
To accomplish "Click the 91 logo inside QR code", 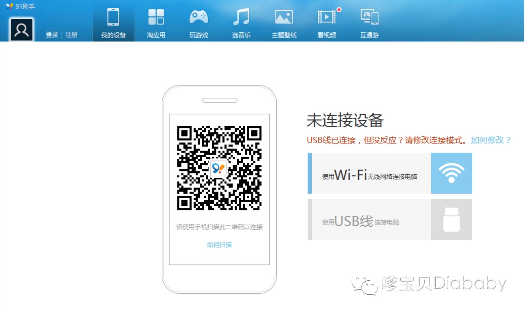I will [219, 168].
